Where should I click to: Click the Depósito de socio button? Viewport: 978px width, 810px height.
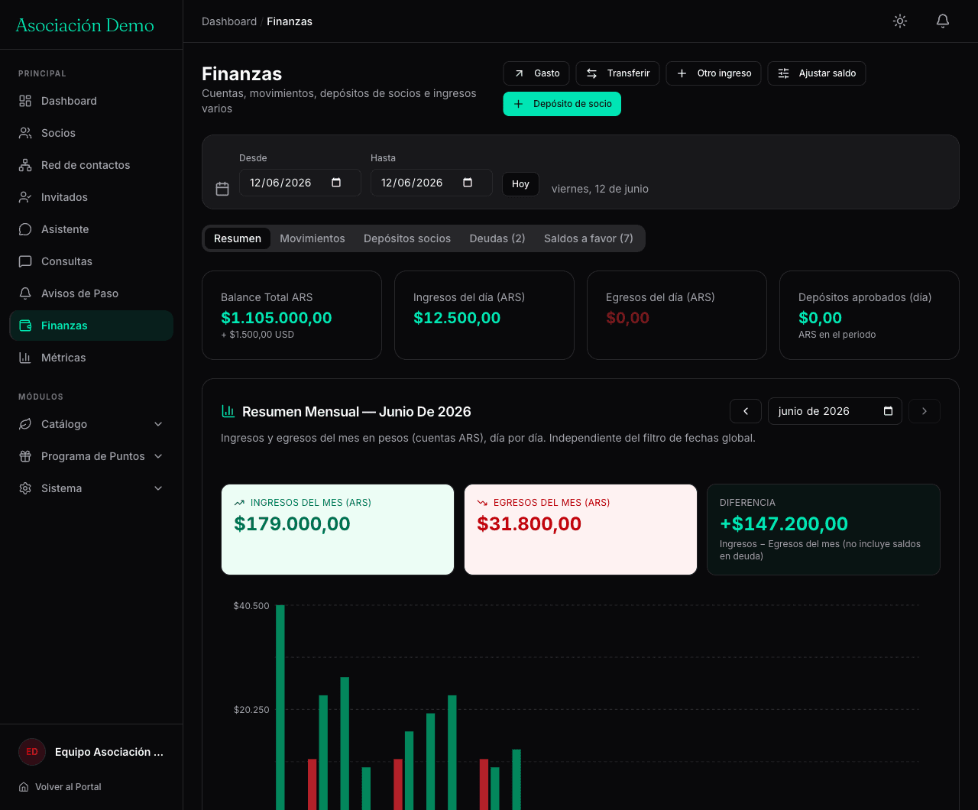[x=562, y=104]
